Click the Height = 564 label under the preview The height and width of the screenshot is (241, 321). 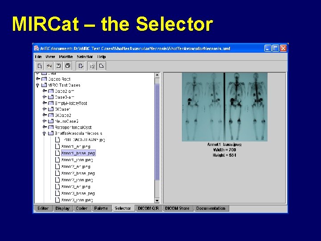click(224, 155)
